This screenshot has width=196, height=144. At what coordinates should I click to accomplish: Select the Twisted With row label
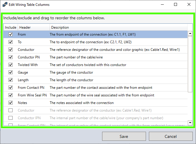click(x=28, y=65)
